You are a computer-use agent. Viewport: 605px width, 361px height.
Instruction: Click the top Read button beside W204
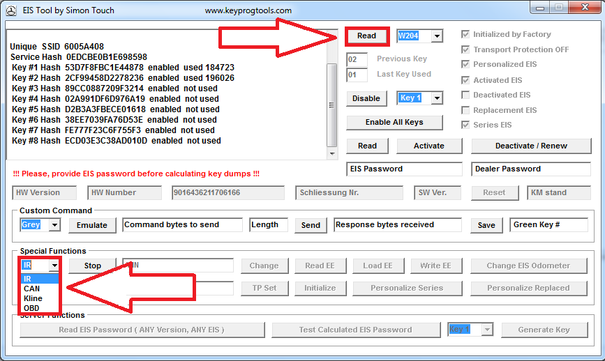click(366, 36)
